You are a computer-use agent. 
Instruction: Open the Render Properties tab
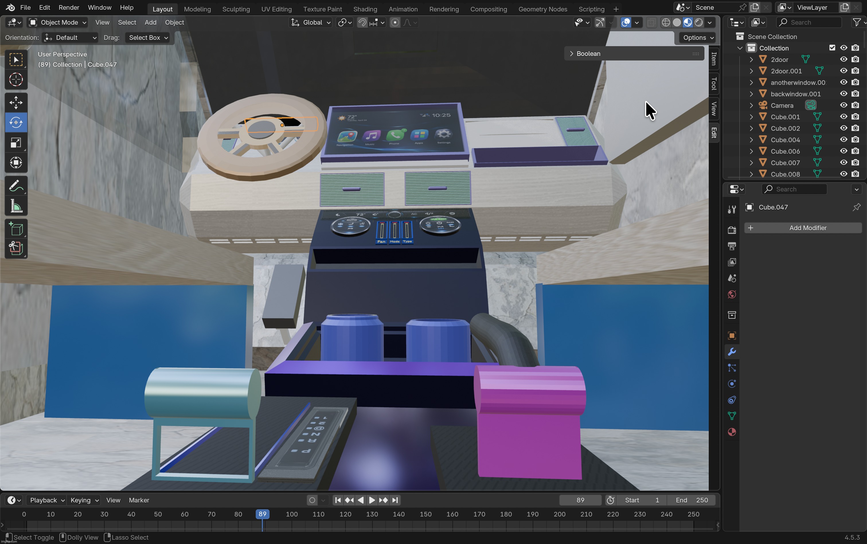[732, 230]
